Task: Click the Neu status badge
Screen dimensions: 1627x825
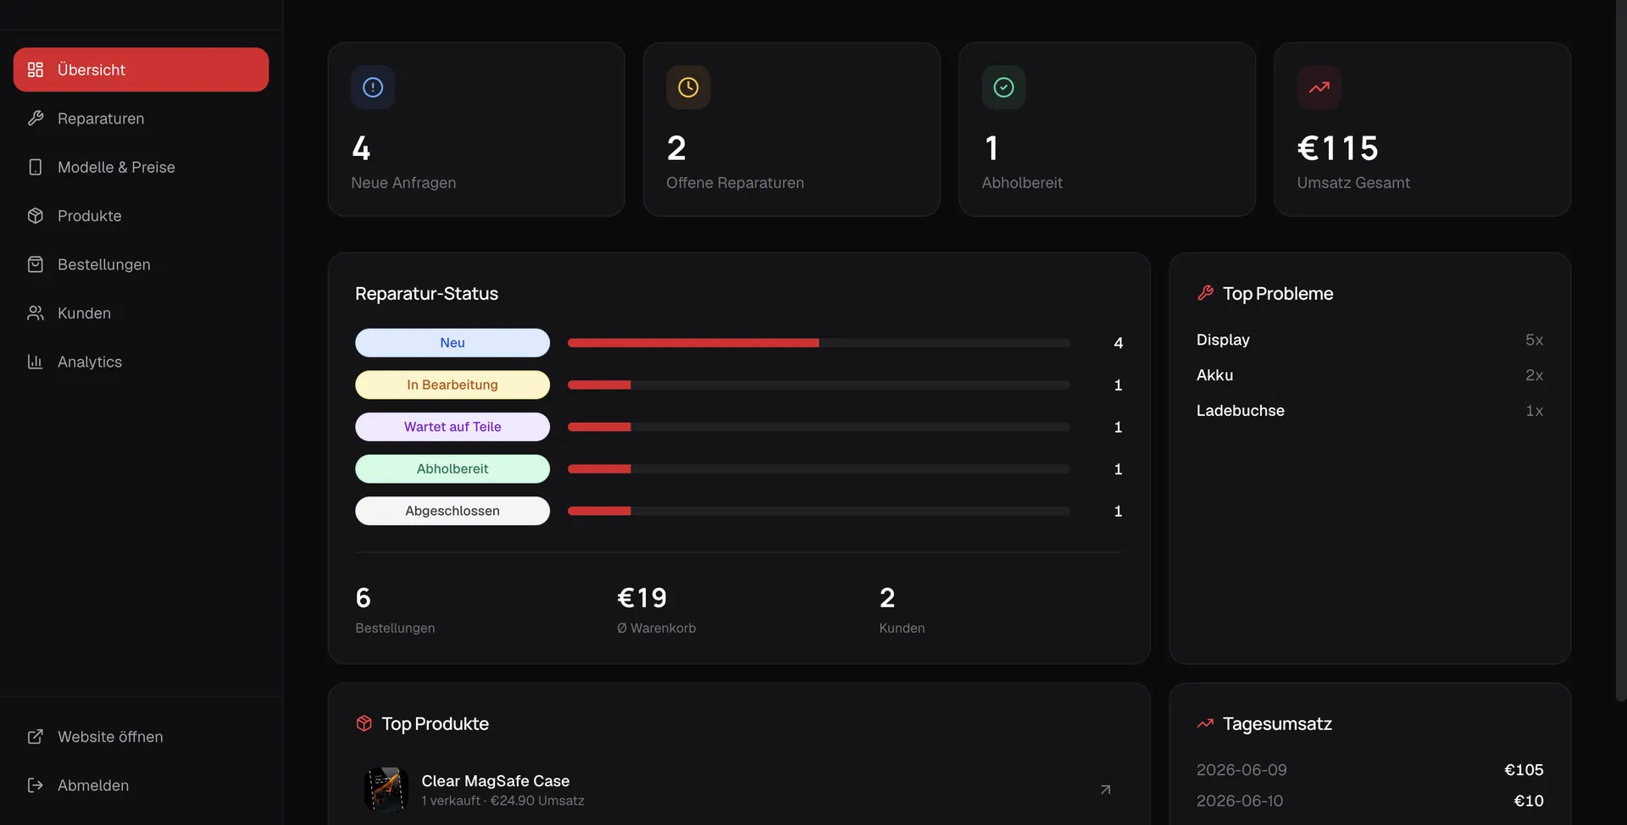Action: pos(453,343)
